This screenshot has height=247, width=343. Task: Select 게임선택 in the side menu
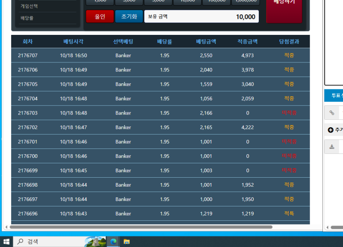click(x=29, y=6)
